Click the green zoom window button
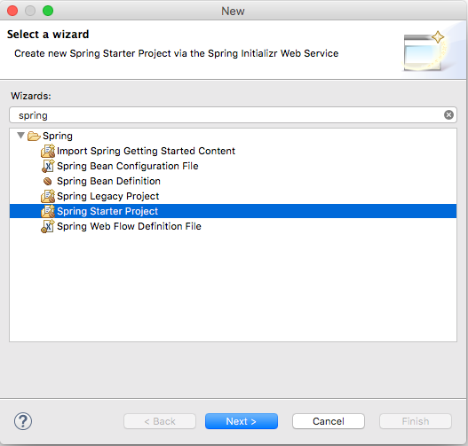The height and width of the screenshot is (446, 468). click(48, 11)
